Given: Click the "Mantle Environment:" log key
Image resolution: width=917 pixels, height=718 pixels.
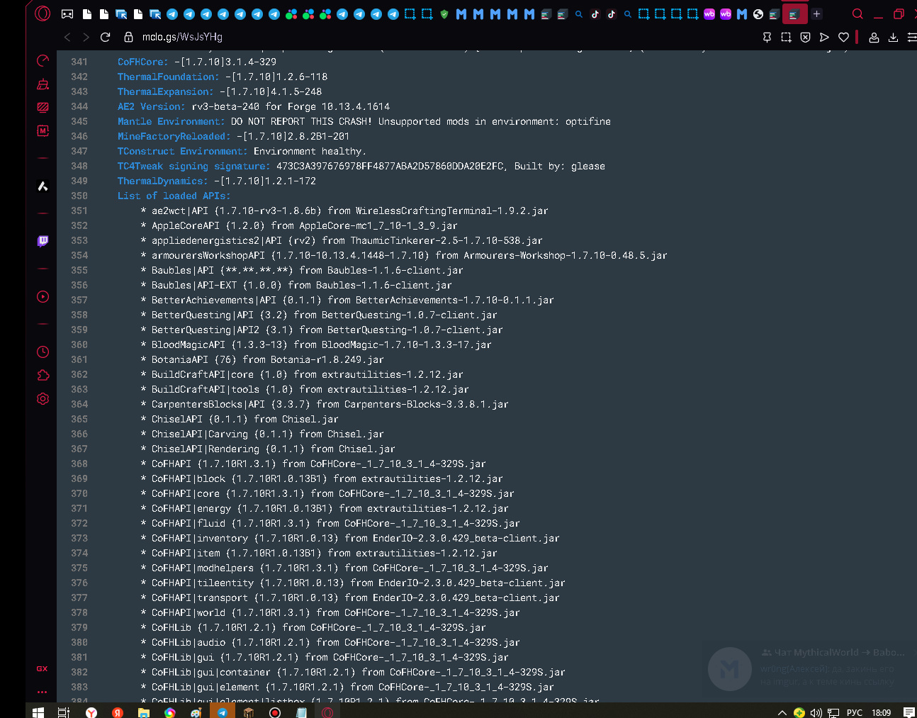Looking at the screenshot, I should click(171, 121).
